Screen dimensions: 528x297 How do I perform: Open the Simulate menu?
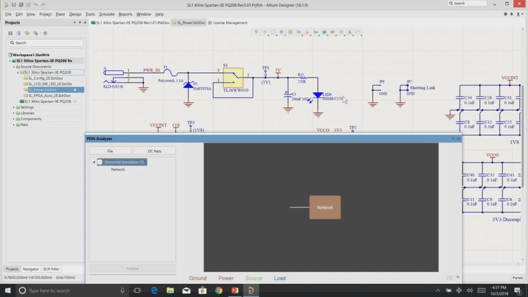(x=107, y=14)
